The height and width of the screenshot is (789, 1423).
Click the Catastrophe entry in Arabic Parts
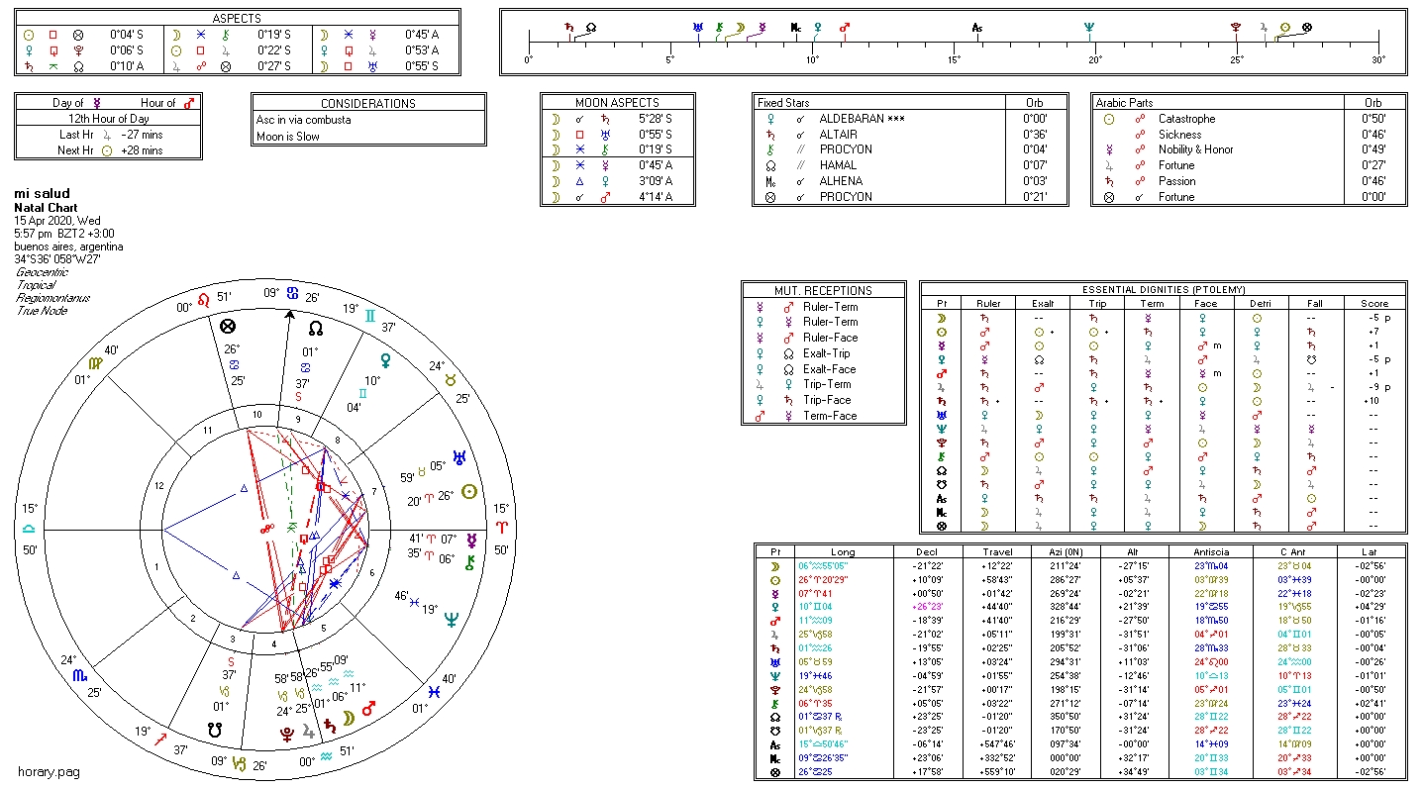pos(1185,119)
